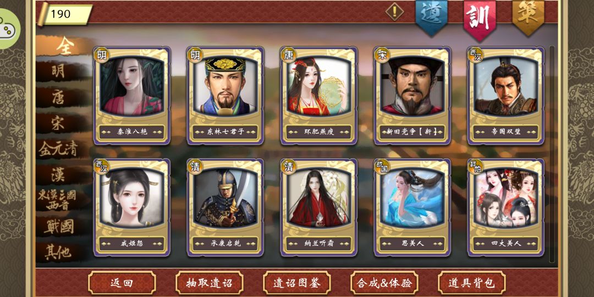Click the 返回 button
This screenshot has height=297, width=594.
(x=122, y=283)
